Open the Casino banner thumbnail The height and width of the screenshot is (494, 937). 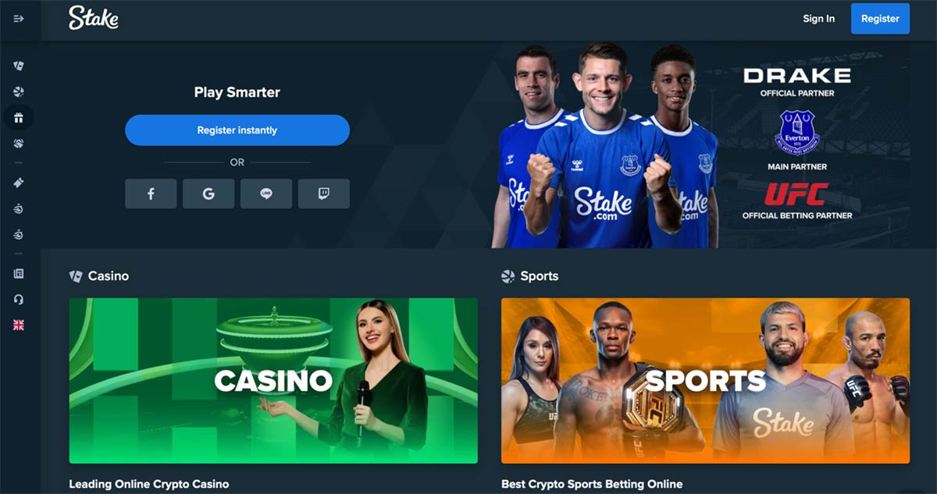pyautogui.click(x=273, y=381)
